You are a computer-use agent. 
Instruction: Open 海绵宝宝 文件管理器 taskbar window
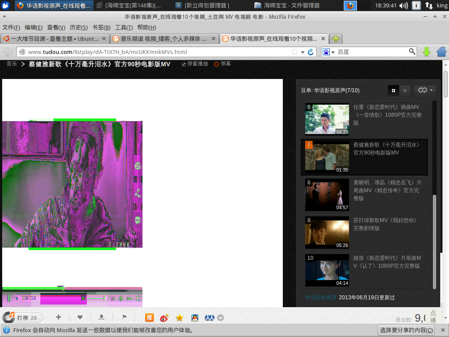pyautogui.click(x=287, y=5)
